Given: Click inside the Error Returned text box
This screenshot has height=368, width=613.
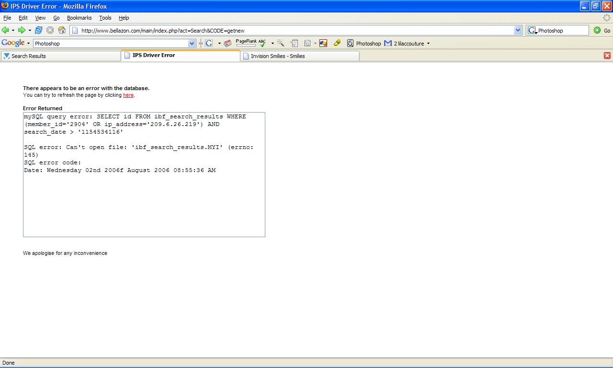Looking at the screenshot, I should click(144, 201).
